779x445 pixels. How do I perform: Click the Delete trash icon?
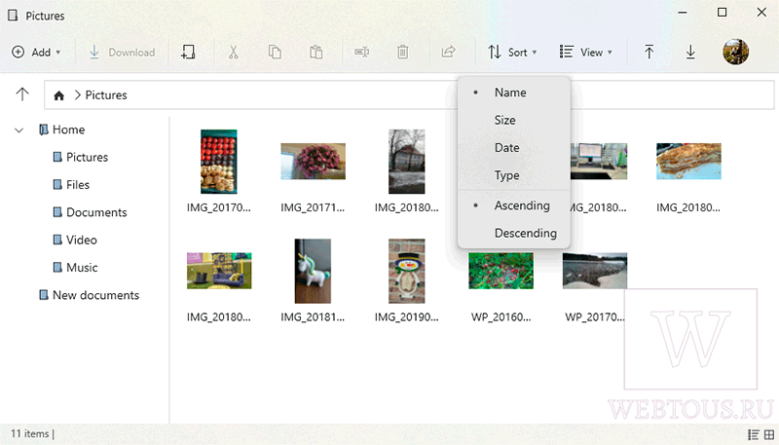(403, 52)
